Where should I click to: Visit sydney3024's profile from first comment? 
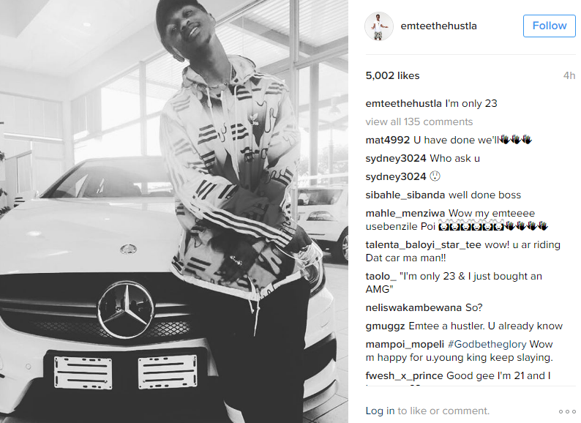point(396,158)
